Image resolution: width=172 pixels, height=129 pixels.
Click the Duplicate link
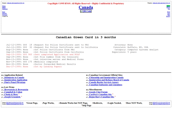click(5, 9)
